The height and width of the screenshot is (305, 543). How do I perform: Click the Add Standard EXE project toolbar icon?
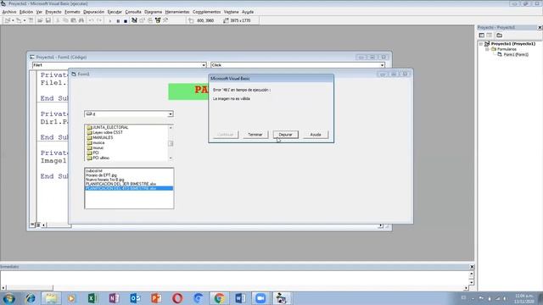8,20
